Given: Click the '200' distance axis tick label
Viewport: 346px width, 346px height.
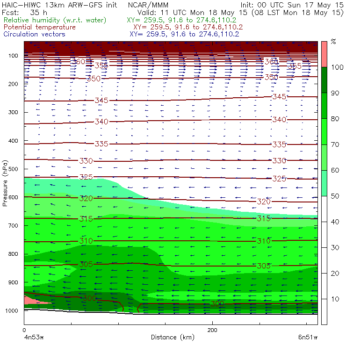Looking at the screenshot, I should 212,330.
